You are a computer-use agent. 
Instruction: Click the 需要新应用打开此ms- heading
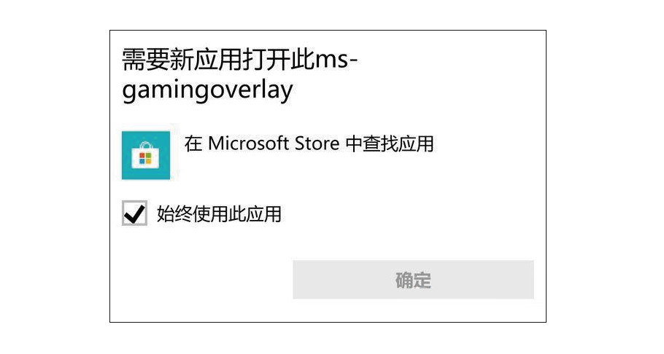[240, 59]
